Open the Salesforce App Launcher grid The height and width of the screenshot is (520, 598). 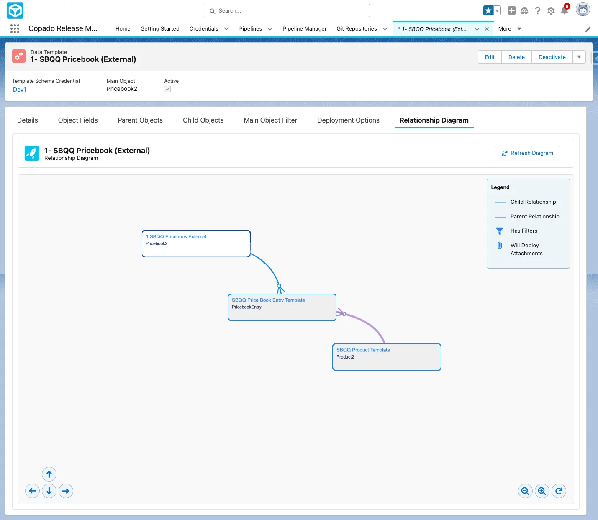[x=15, y=28]
